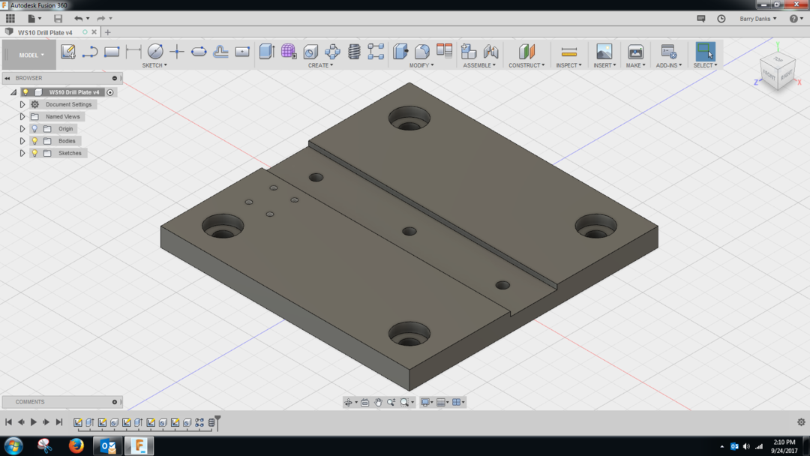Show the Origin folder via light bulb
Screen dimensions: 810x456
[34, 129]
